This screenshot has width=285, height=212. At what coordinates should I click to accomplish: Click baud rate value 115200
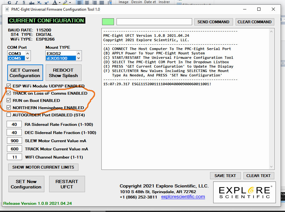click(x=44, y=30)
